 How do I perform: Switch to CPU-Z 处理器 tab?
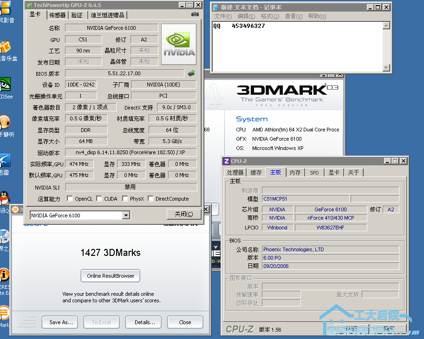[x=235, y=173]
